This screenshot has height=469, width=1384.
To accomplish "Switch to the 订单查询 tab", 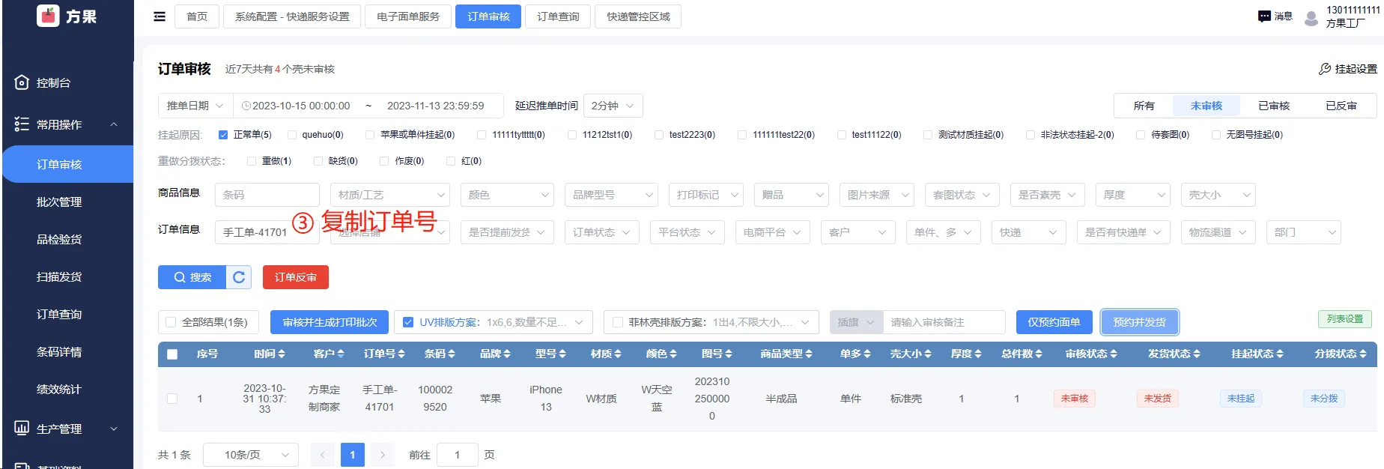I will 558,16.
